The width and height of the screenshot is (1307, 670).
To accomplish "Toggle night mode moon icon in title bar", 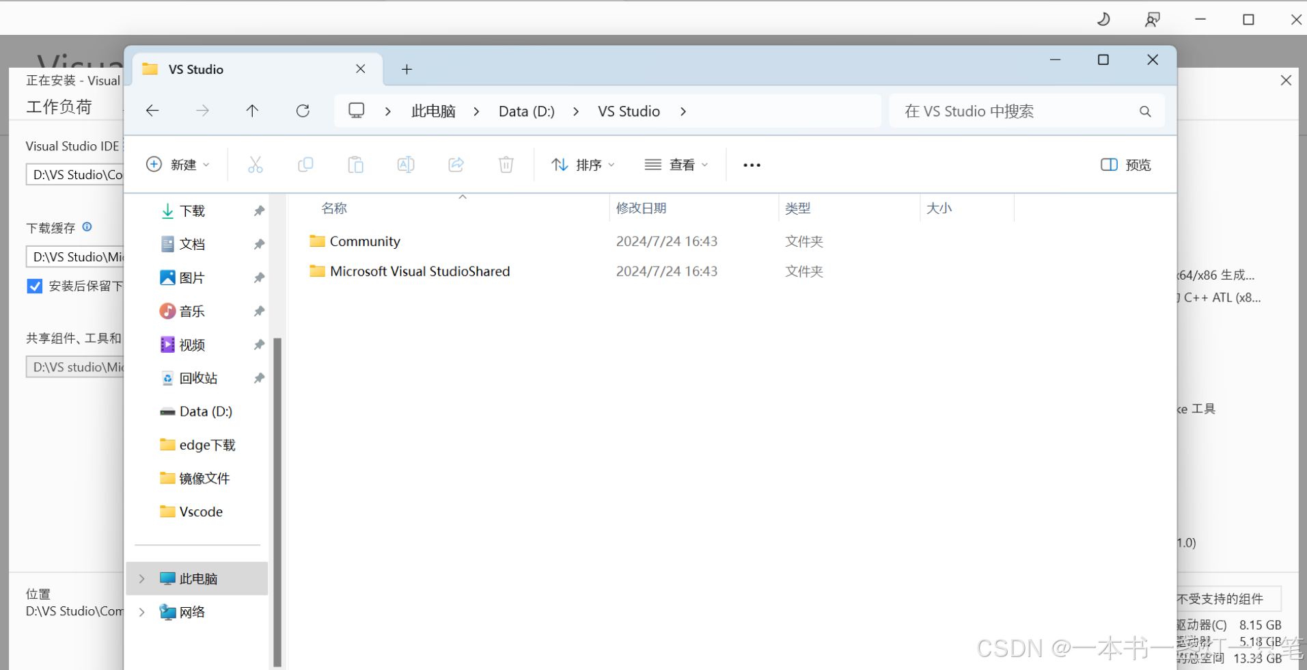I will [x=1103, y=19].
